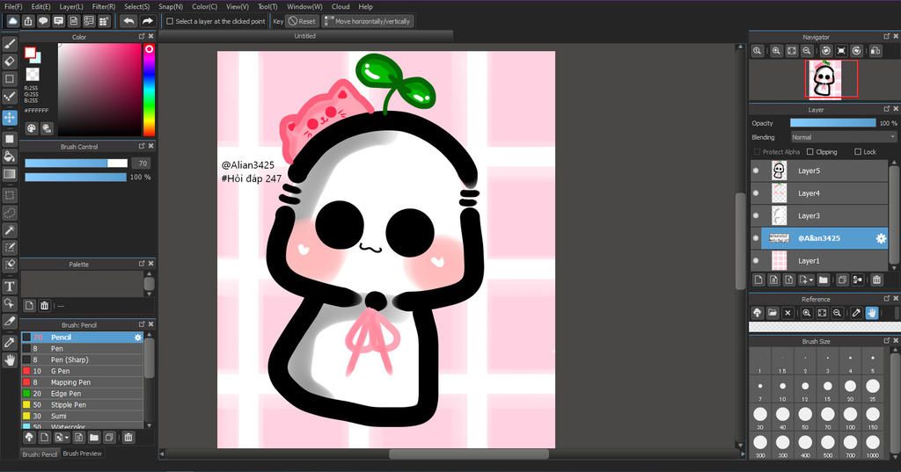This screenshot has height=472, width=901.
Task: Click Navigator fit-to-window icon
Action: pyautogui.click(x=792, y=51)
